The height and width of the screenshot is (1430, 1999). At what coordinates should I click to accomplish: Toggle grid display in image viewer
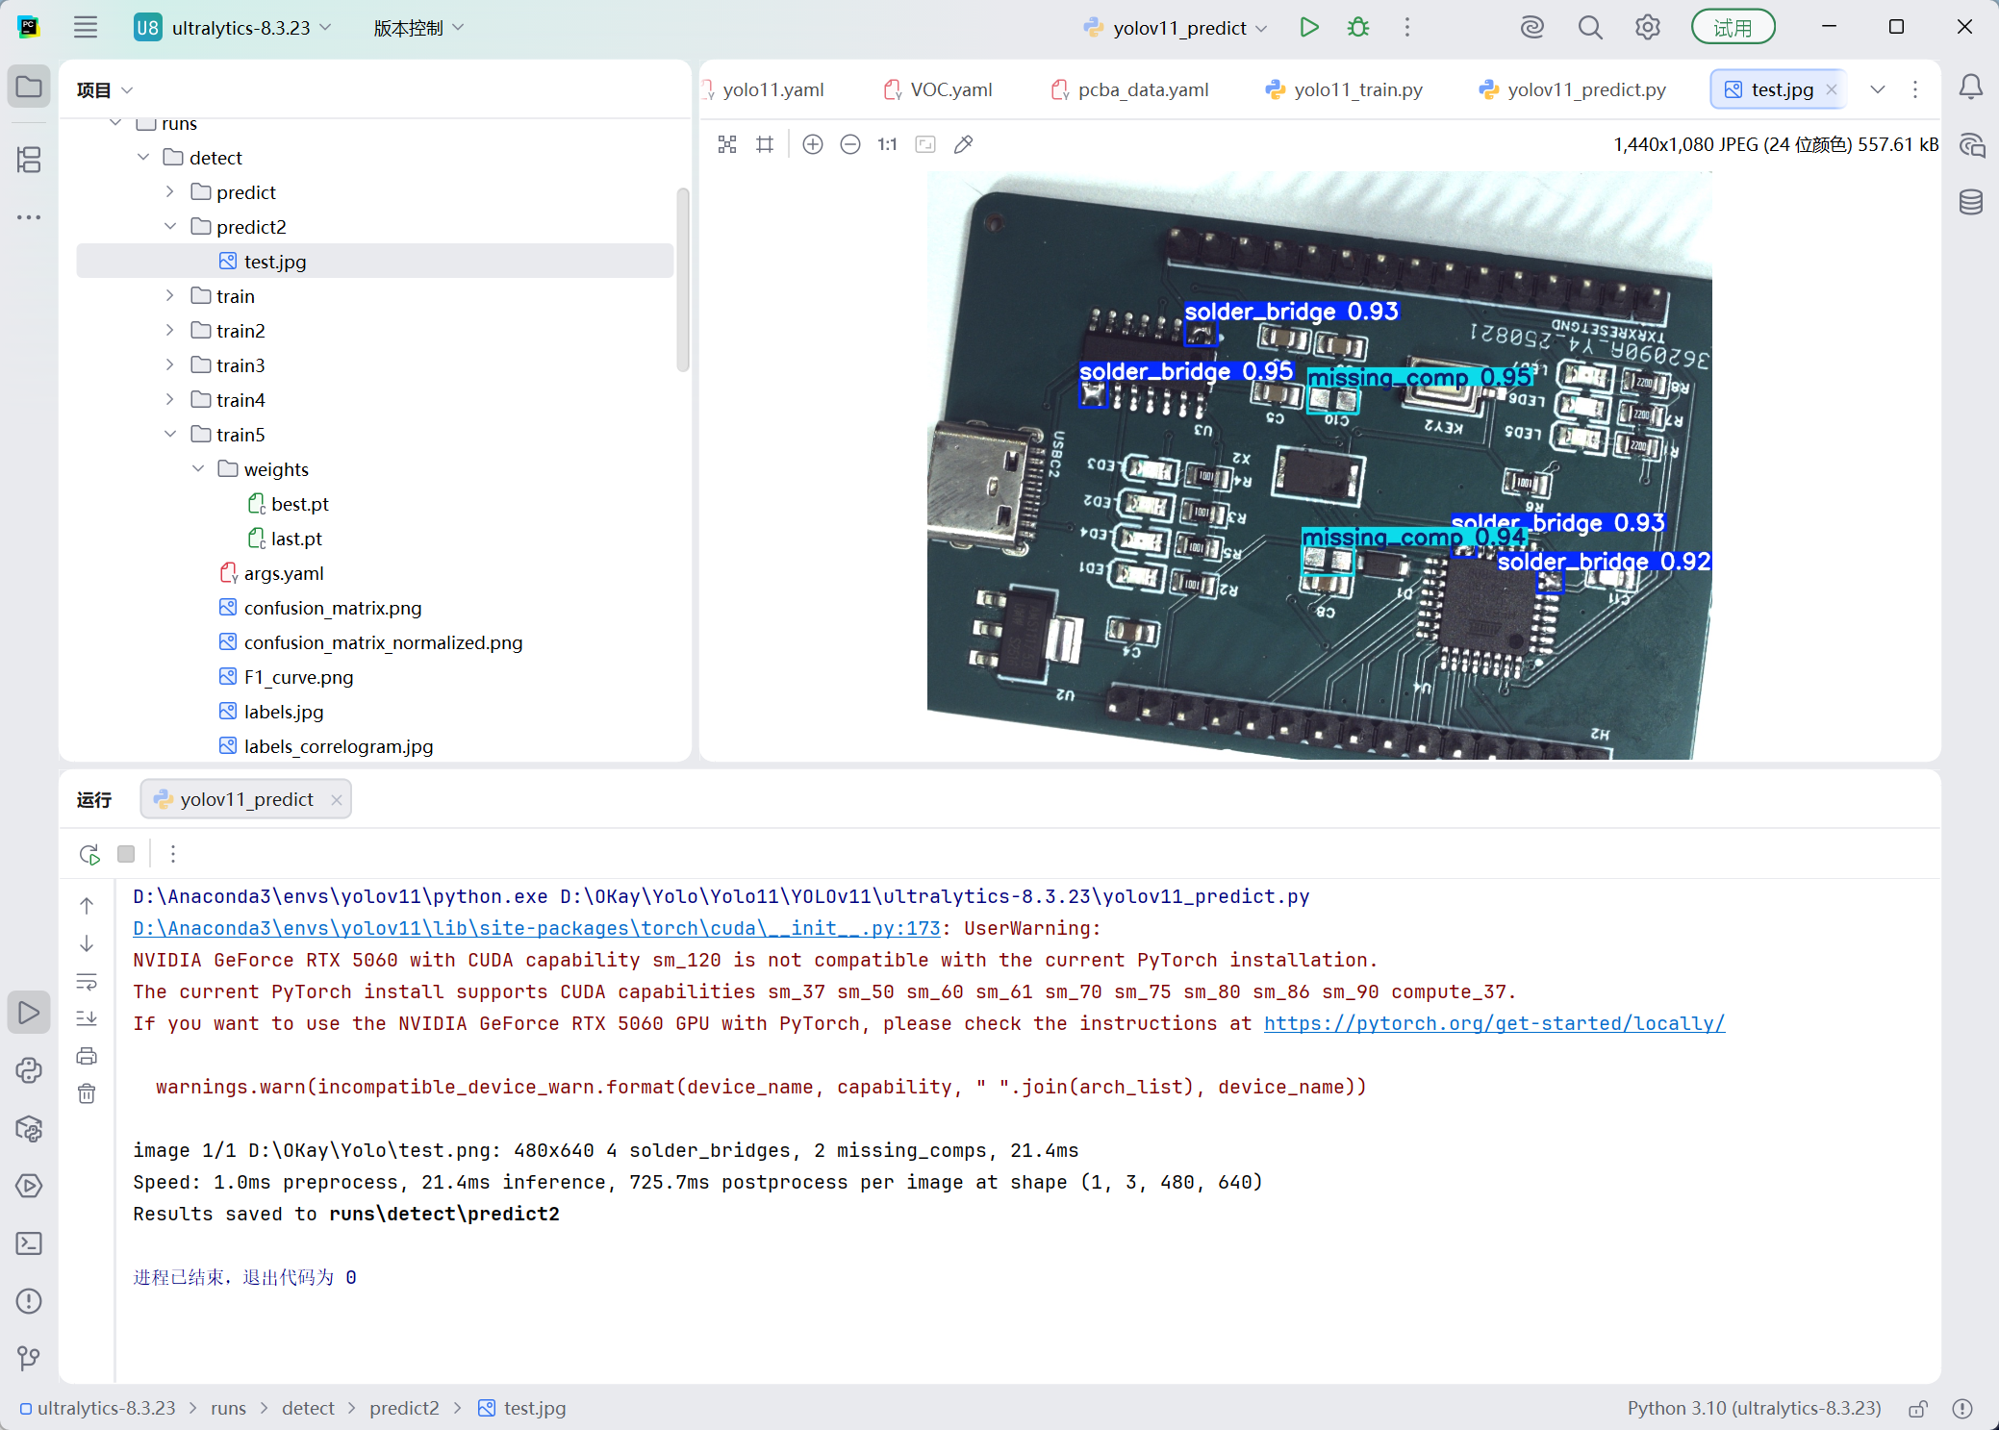(x=765, y=144)
